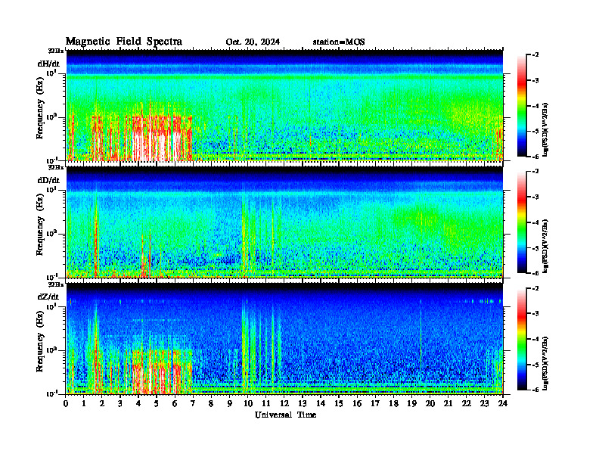Click the color bar beside dD/dt plot
The width and height of the screenshot is (599, 463).
click(522, 222)
